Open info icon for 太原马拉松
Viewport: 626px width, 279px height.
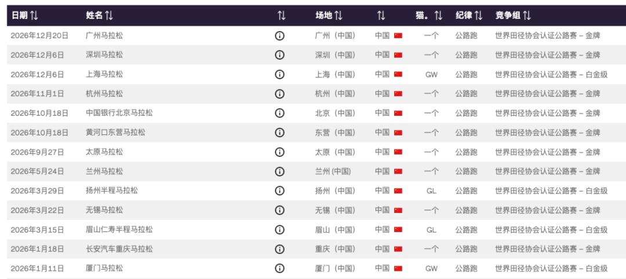point(279,152)
